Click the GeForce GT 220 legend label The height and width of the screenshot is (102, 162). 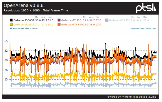click(x=71, y=21)
